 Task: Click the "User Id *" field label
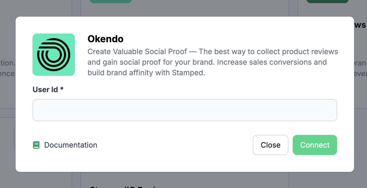coord(45,90)
